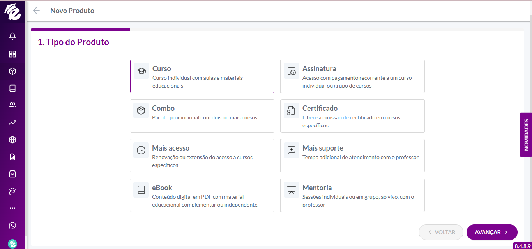Click the round teal avatar at sidebar bottom
Viewport: 532px width, 249px height.
point(12,244)
